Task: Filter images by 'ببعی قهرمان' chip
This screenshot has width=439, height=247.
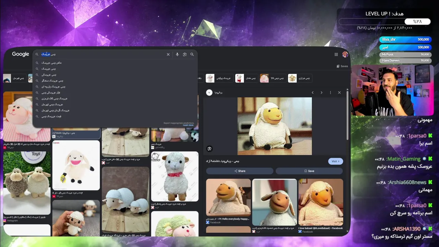Action: 14,78
